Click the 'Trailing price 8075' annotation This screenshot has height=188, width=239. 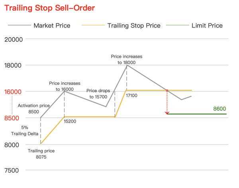tap(41, 154)
